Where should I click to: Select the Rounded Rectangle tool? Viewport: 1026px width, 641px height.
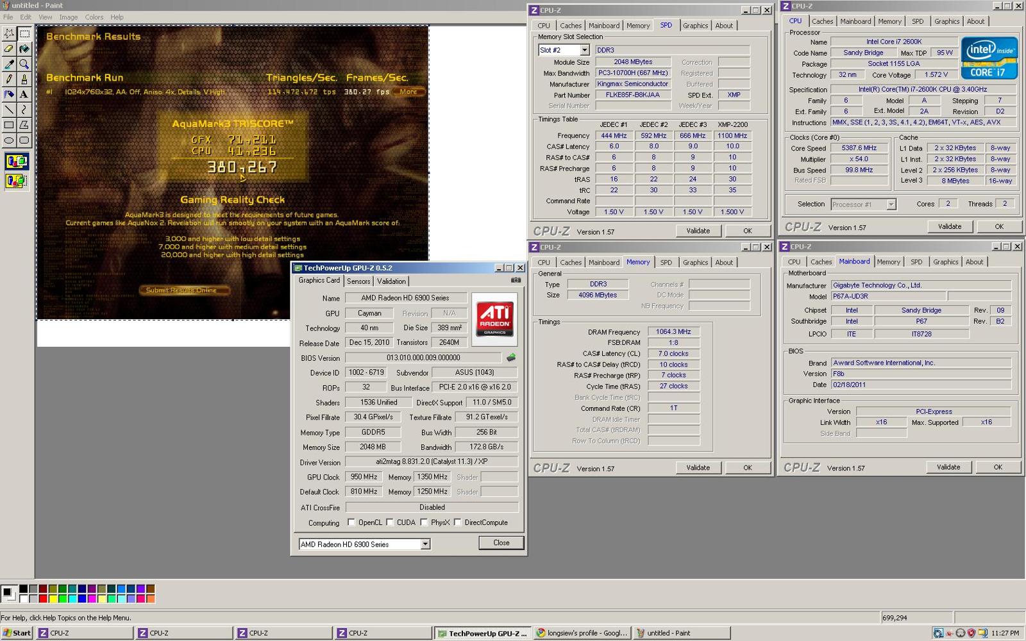coord(24,140)
